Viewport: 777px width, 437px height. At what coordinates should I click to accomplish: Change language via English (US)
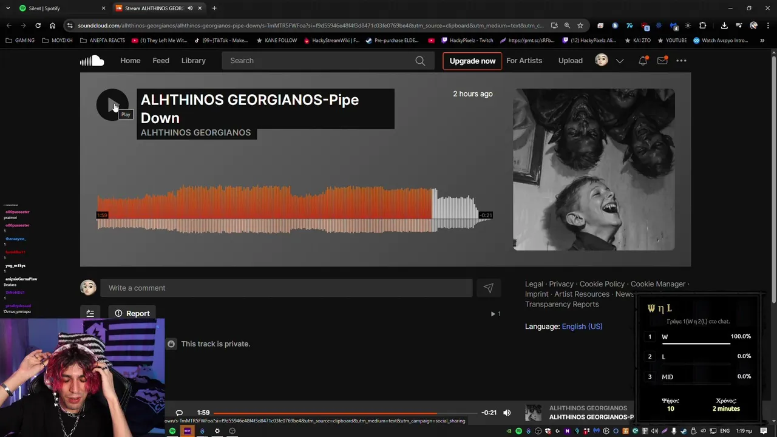pyautogui.click(x=582, y=327)
